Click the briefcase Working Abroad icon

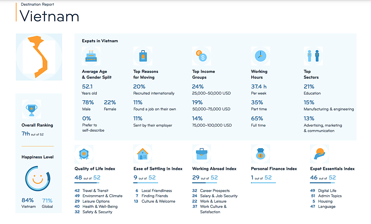pos(202,154)
